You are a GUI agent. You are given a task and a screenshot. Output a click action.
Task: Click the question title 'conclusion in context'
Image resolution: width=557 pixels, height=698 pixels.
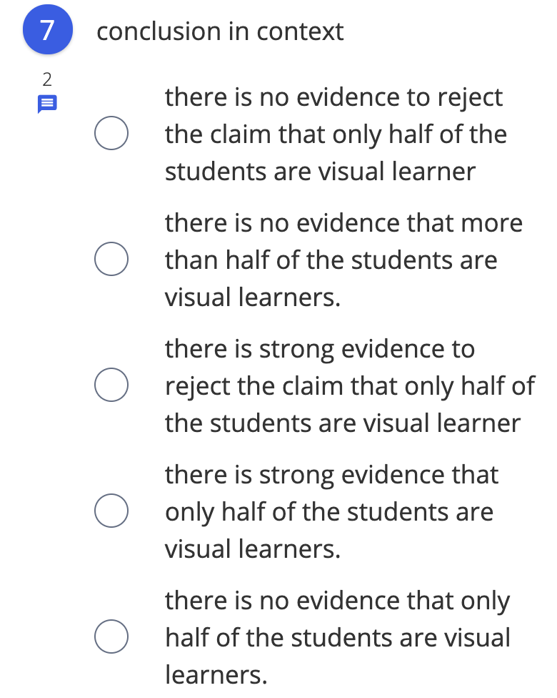(x=220, y=31)
